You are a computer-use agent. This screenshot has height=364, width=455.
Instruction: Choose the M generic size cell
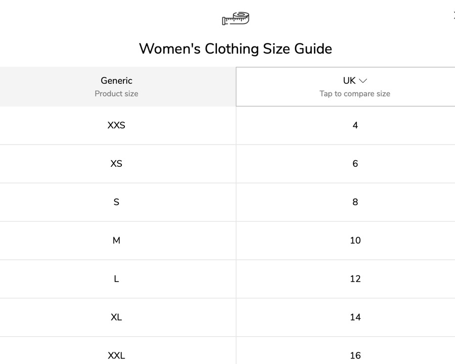point(116,241)
